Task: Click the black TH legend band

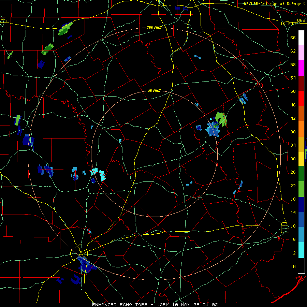Action: pos(301,265)
